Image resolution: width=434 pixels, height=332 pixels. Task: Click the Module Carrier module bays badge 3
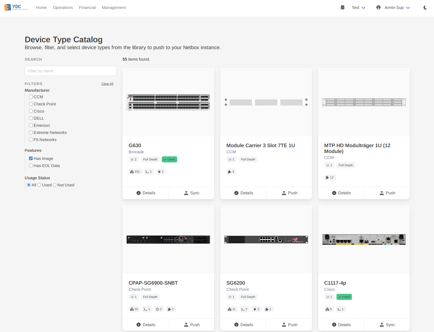(231, 172)
